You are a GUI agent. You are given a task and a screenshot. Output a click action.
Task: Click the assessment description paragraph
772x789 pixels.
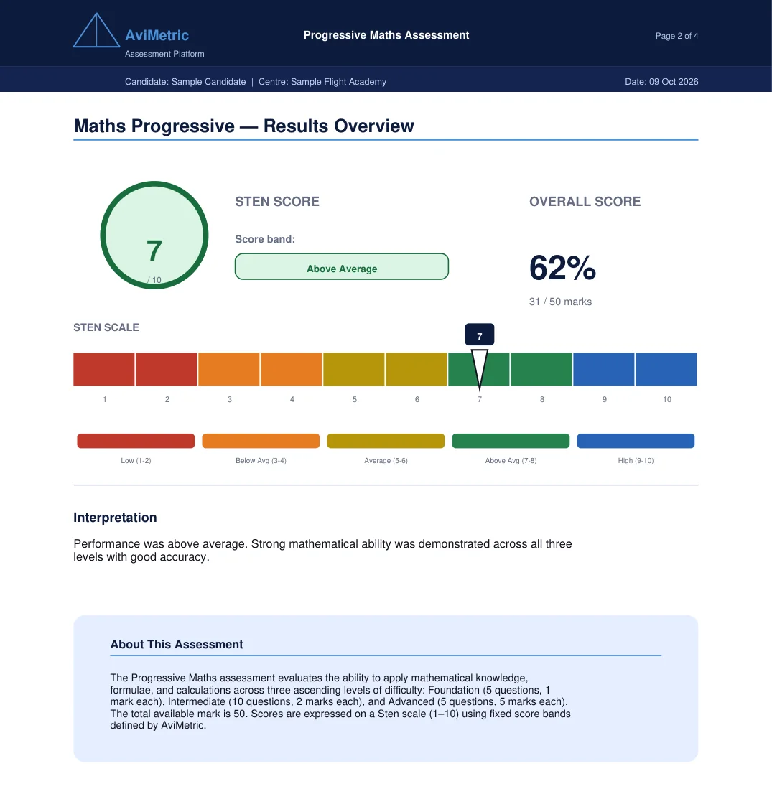pyautogui.click(x=340, y=701)
